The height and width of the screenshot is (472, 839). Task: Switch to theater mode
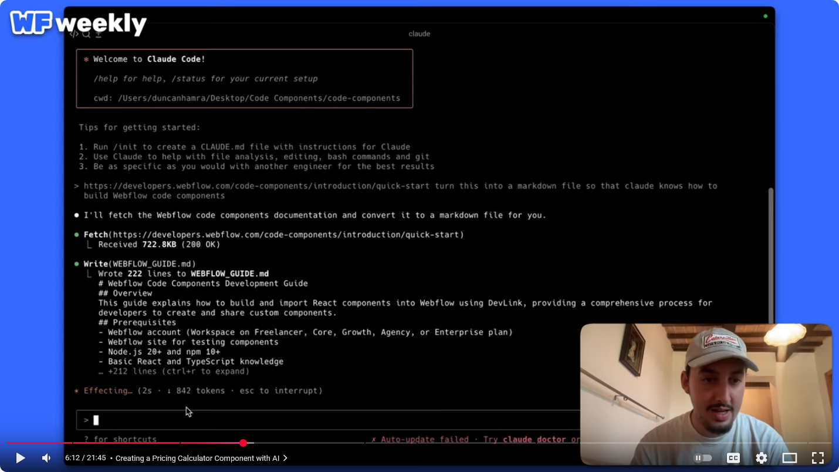click(x=790, y=458)
